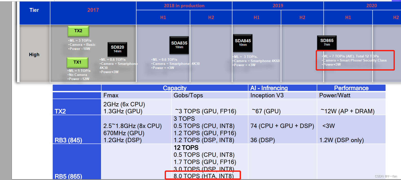This screenshot has height=180, width=401.
Task: Click H1 under the 2019 header
Action: pos(256,18)
